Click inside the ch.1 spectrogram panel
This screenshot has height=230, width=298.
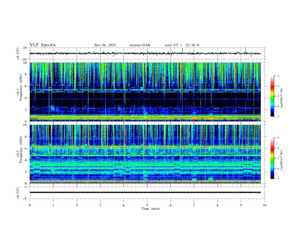coord(145,92)
